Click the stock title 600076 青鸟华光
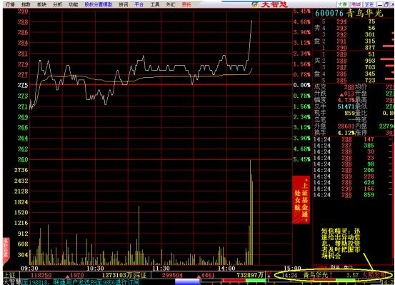 pyautogui.click(x=349, y=13)
